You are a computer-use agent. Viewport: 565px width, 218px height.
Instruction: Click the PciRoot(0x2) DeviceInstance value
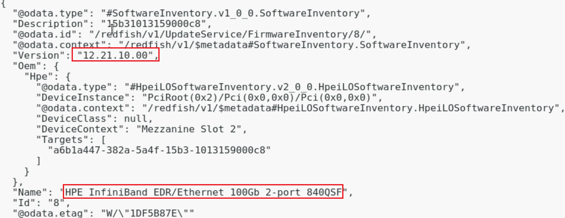(x=250, y=97)
